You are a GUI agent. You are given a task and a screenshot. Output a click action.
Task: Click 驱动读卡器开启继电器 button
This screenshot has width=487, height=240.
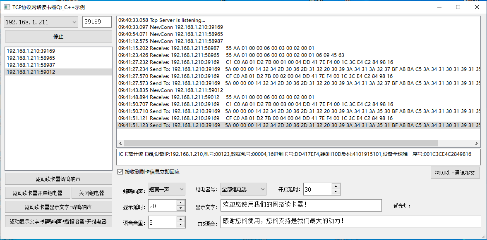pyautogui.click(x=37, y=193)
